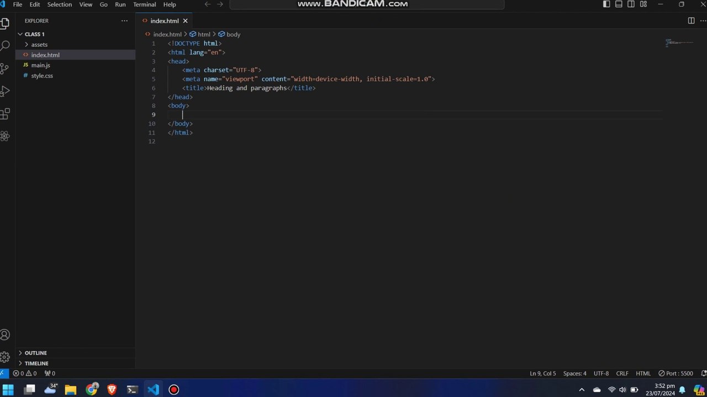Open notifications bell in the status bar
707x397 pixels.
point(704,373)
